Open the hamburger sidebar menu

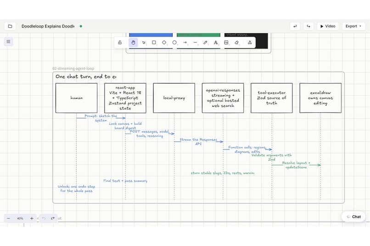pyautogui.click(x=9, y=42)
